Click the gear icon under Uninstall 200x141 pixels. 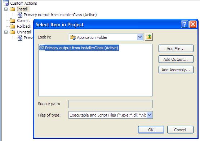[20, 38]
